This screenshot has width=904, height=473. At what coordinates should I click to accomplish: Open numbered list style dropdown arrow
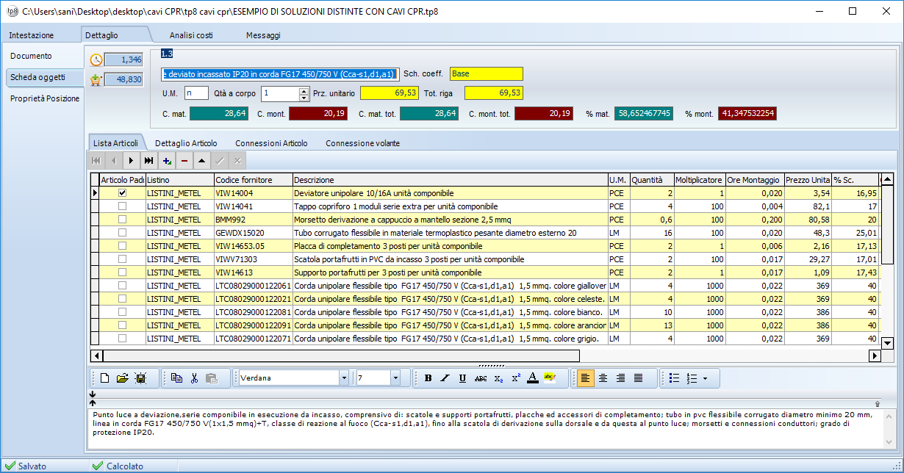point(706,378)
